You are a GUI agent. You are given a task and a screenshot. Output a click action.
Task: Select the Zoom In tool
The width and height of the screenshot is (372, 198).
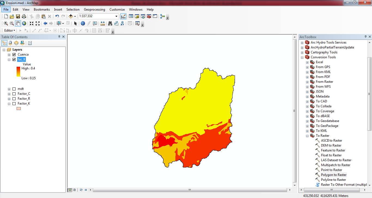[6, 23]
